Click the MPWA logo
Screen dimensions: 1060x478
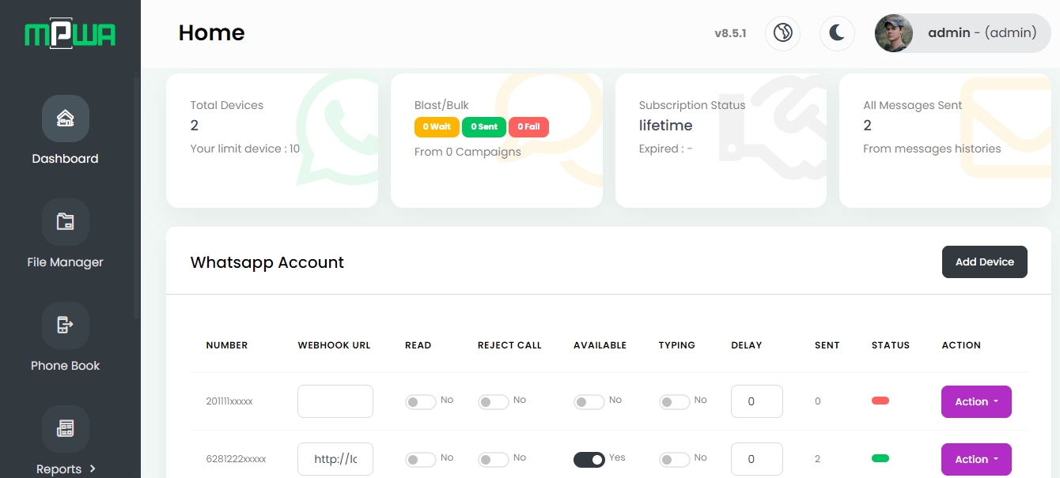coord(70,33)
